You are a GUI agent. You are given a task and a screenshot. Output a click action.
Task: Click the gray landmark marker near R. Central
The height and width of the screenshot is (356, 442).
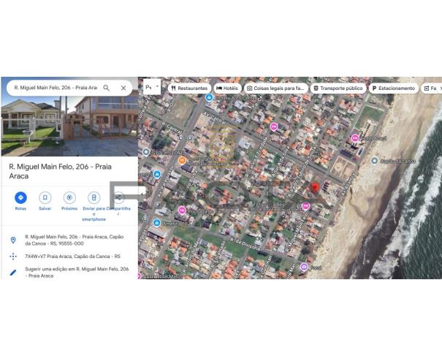point(146,152)
